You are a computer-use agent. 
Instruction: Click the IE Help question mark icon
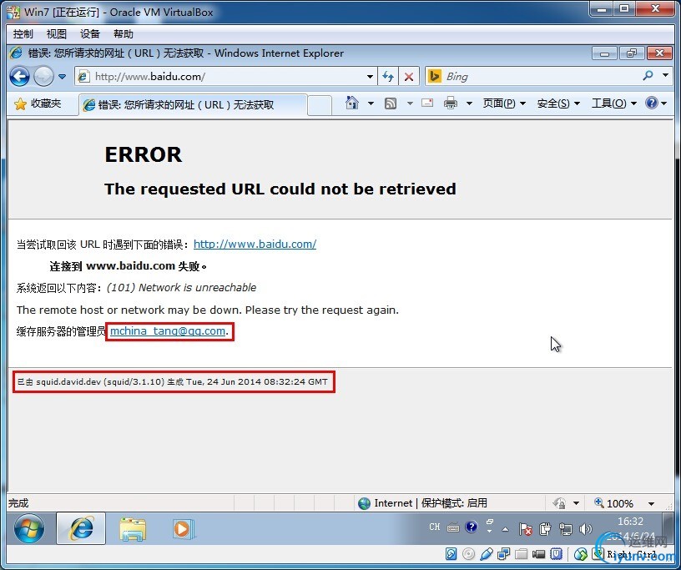point(652,103)
